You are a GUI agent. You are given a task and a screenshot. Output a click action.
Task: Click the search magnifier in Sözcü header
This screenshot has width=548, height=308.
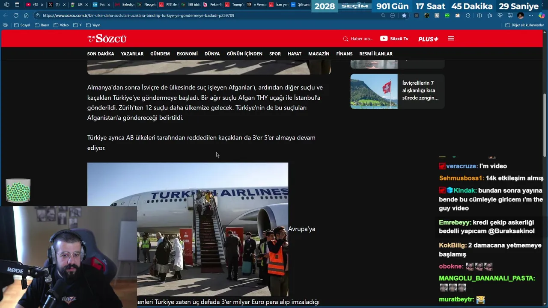click(345, 39)
